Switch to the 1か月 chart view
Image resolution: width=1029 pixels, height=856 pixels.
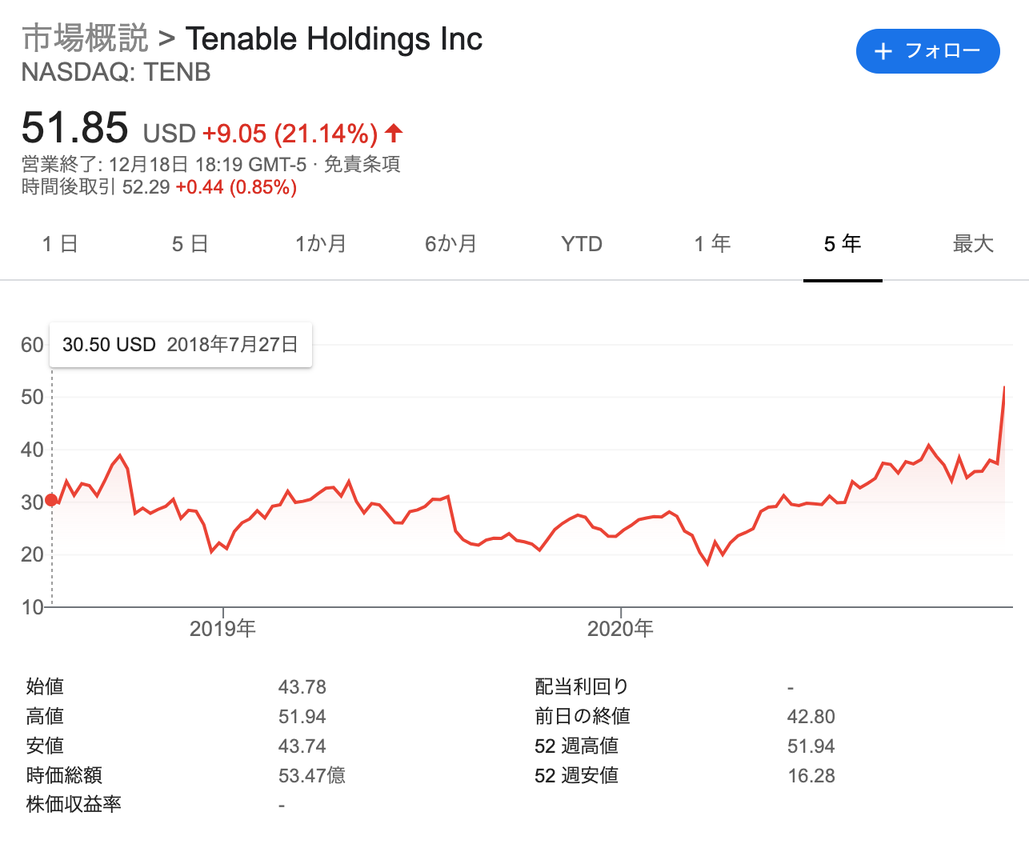pos(320,244)
